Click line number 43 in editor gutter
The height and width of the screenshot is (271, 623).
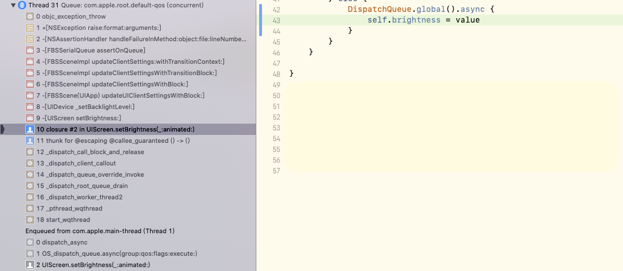pos(277,20)
